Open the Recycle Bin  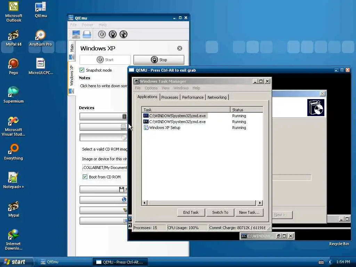tap(339, 244)
